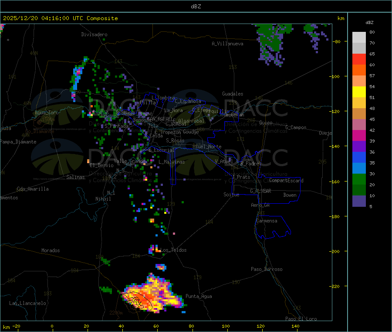Click the -80 km vertical axis tick

coord(337,41)
